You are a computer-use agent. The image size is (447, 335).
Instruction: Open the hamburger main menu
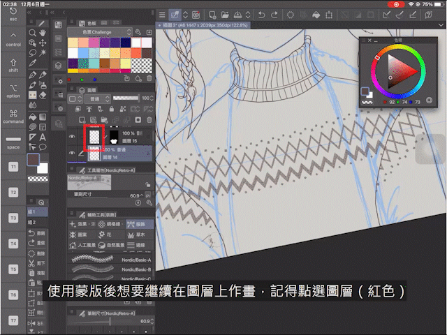coord(161,13)
